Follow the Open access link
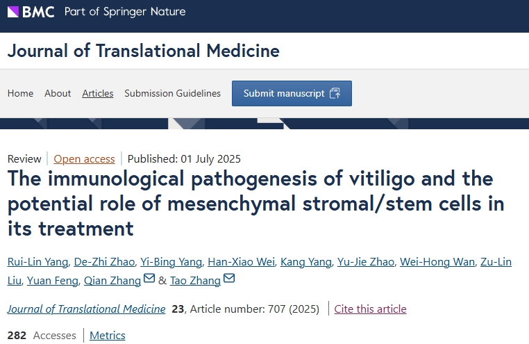The image size is (529, 344). 84,158
